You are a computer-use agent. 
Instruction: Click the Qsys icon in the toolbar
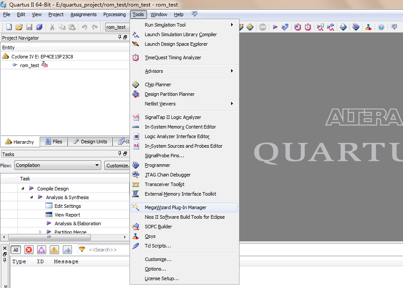click(368, 27)
